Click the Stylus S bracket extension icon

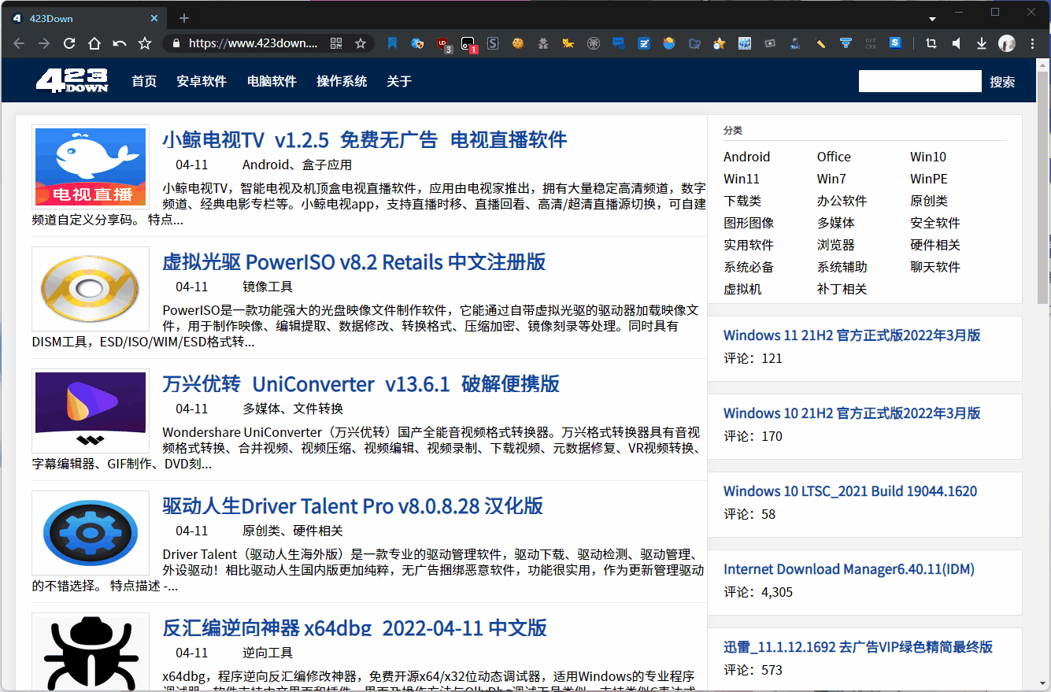[493, 44]
